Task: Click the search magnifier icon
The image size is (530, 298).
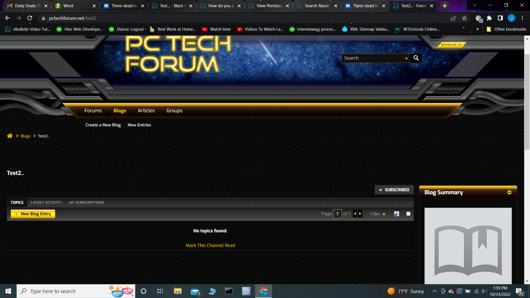Action: pos(416,58)
